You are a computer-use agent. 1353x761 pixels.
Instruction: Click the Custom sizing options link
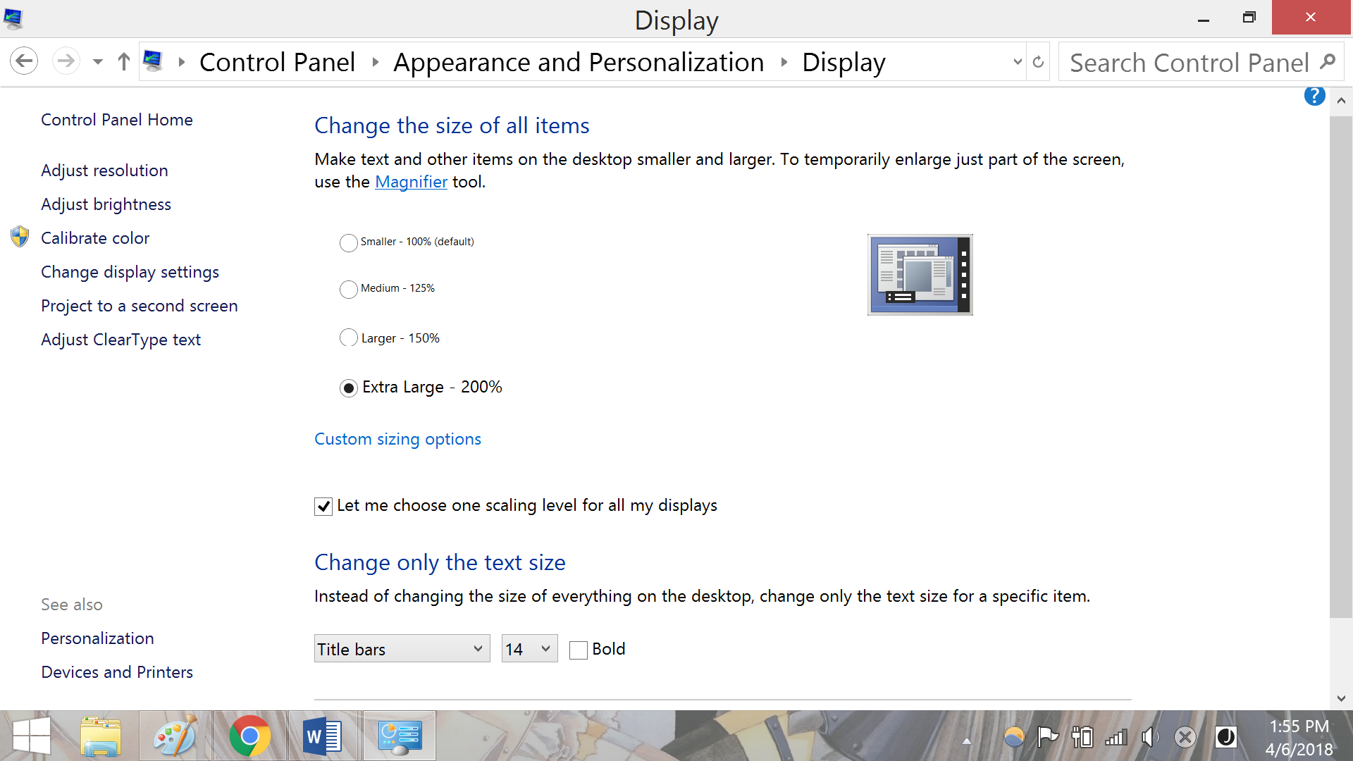[397, 439]
